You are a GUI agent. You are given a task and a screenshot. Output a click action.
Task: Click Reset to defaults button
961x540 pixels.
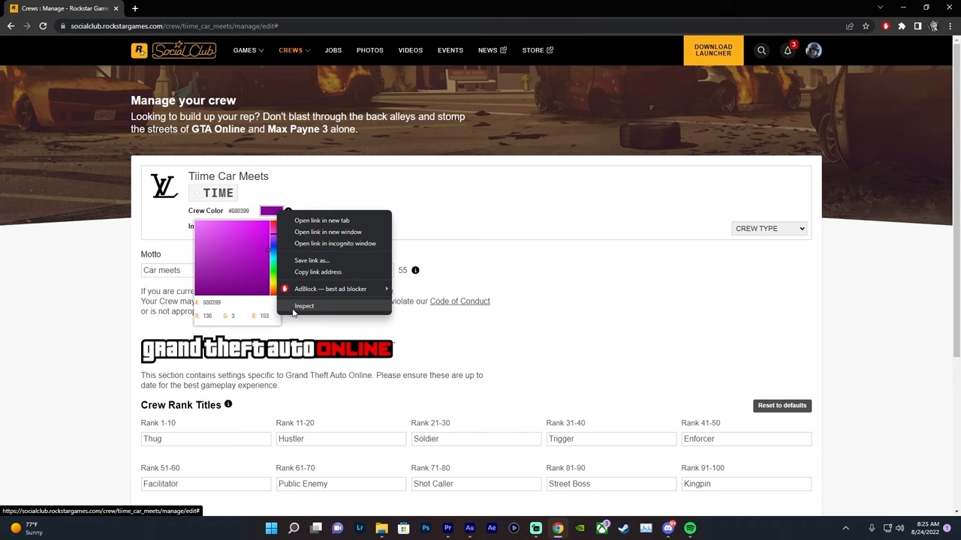[x=782, y=406]
